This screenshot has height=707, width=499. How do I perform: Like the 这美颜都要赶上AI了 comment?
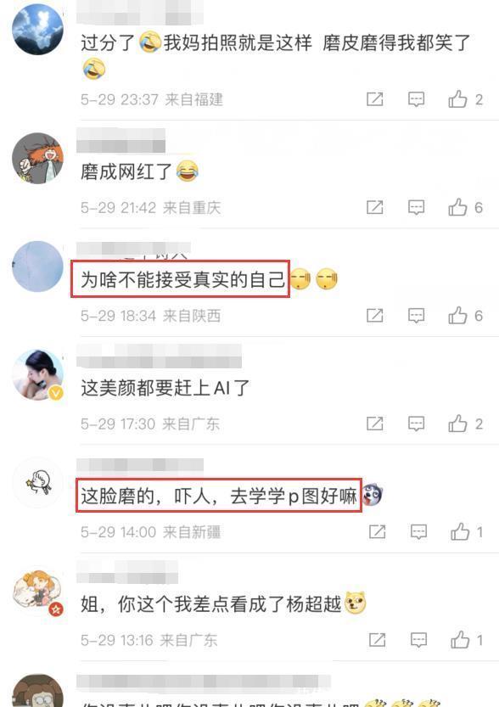pyautogui.click(x=457, y=424)
